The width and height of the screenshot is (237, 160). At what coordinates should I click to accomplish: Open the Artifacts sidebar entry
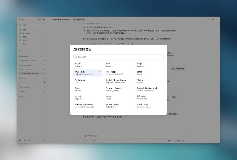click(26, 33)
